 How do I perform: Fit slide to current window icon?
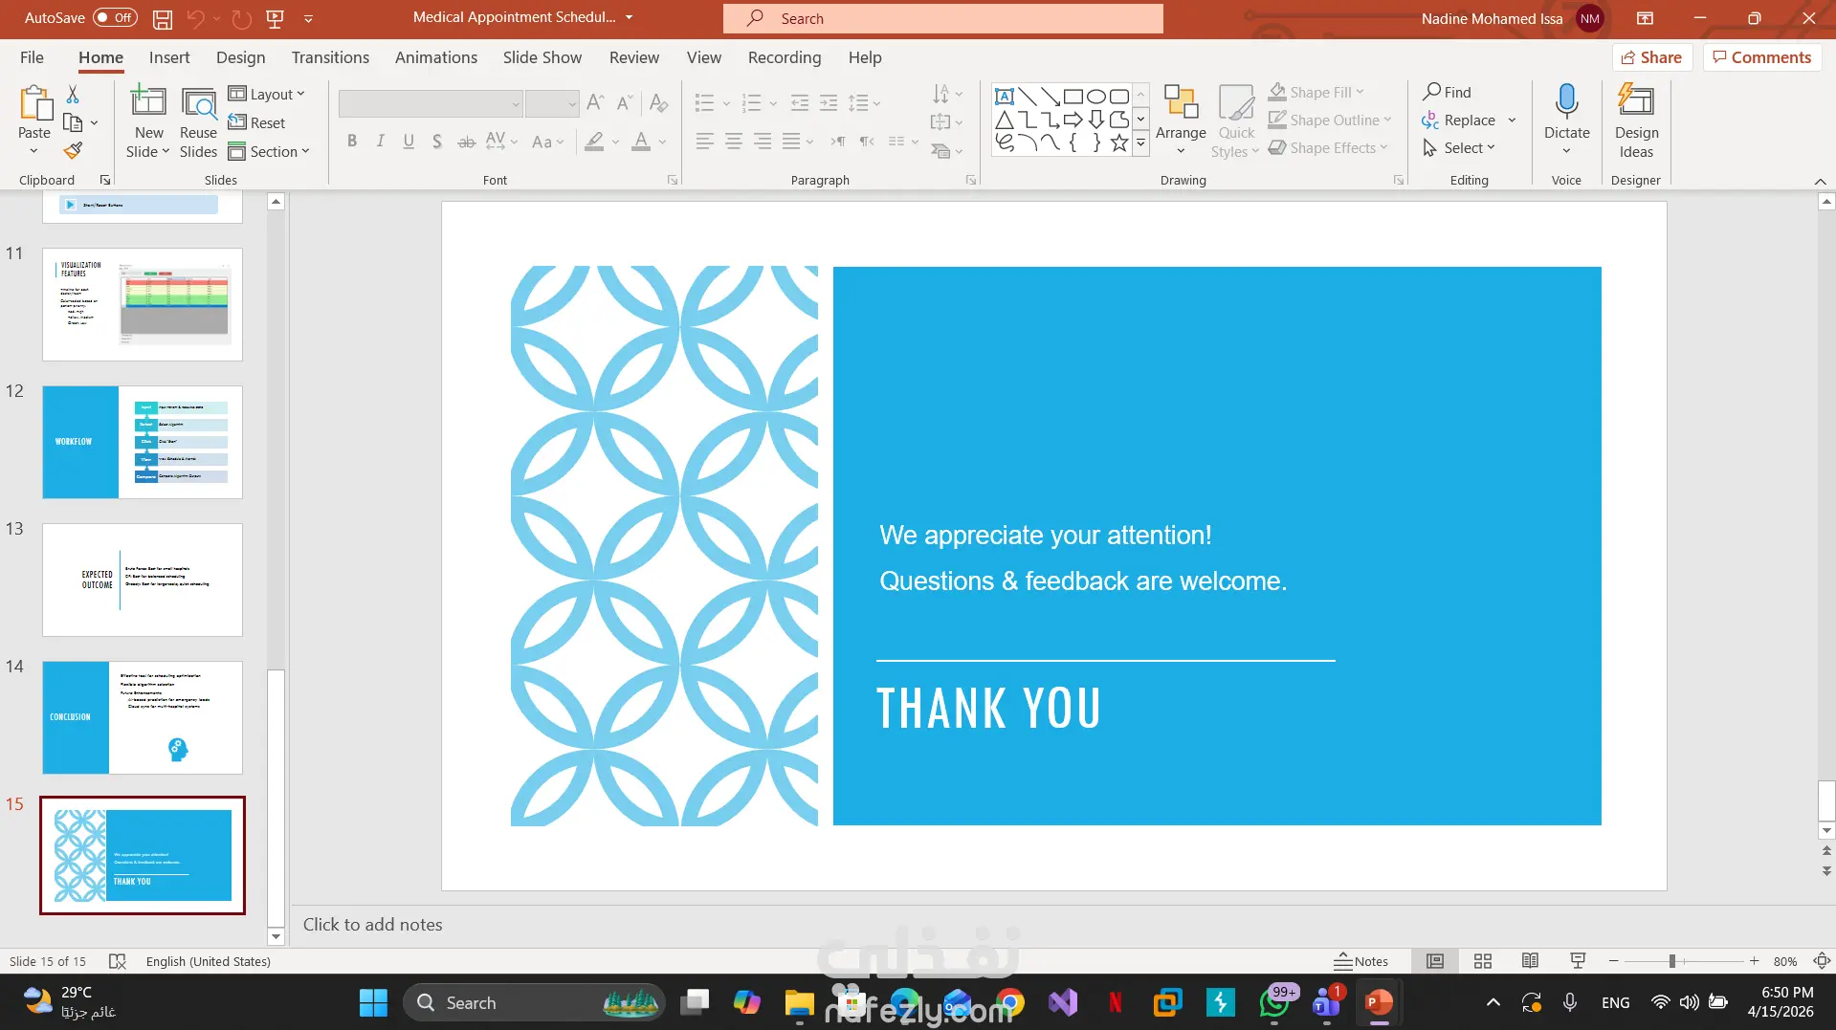[x=1822, y=961]
